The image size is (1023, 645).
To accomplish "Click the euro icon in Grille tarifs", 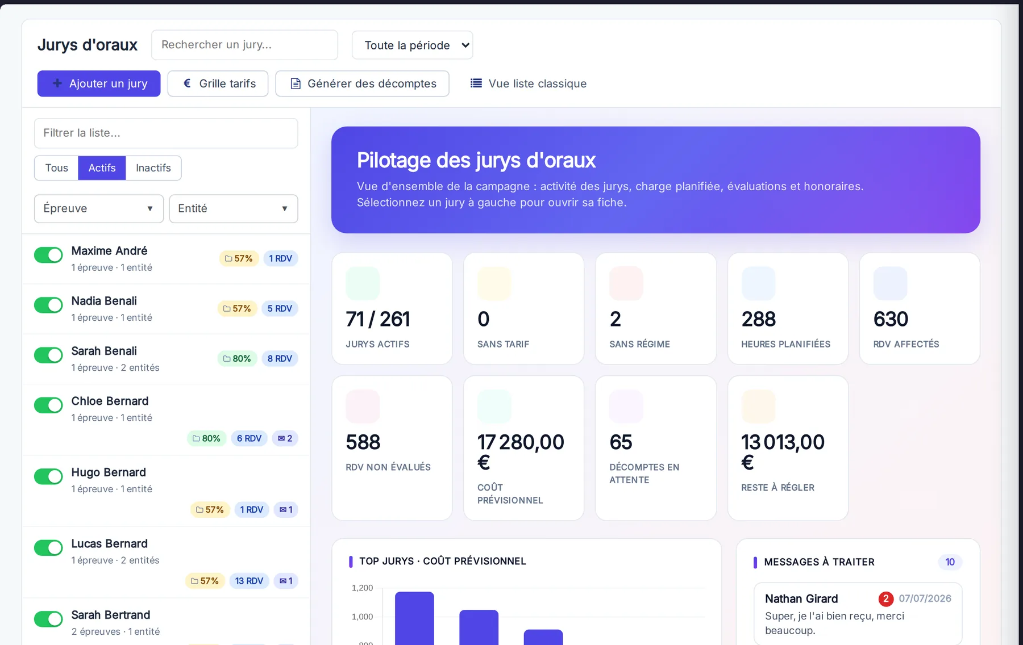I will tap(187, 83).
